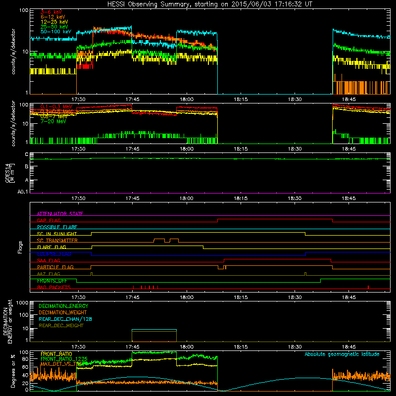Screen dimensions: 396x396
Task: Select the 'SC_TRANSMITTER' flag label
Action: 57,241
